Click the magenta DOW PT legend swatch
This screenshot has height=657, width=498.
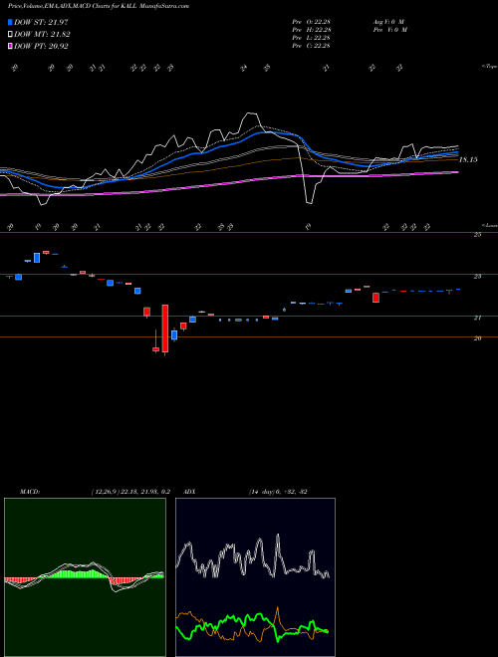pos(10,46)
